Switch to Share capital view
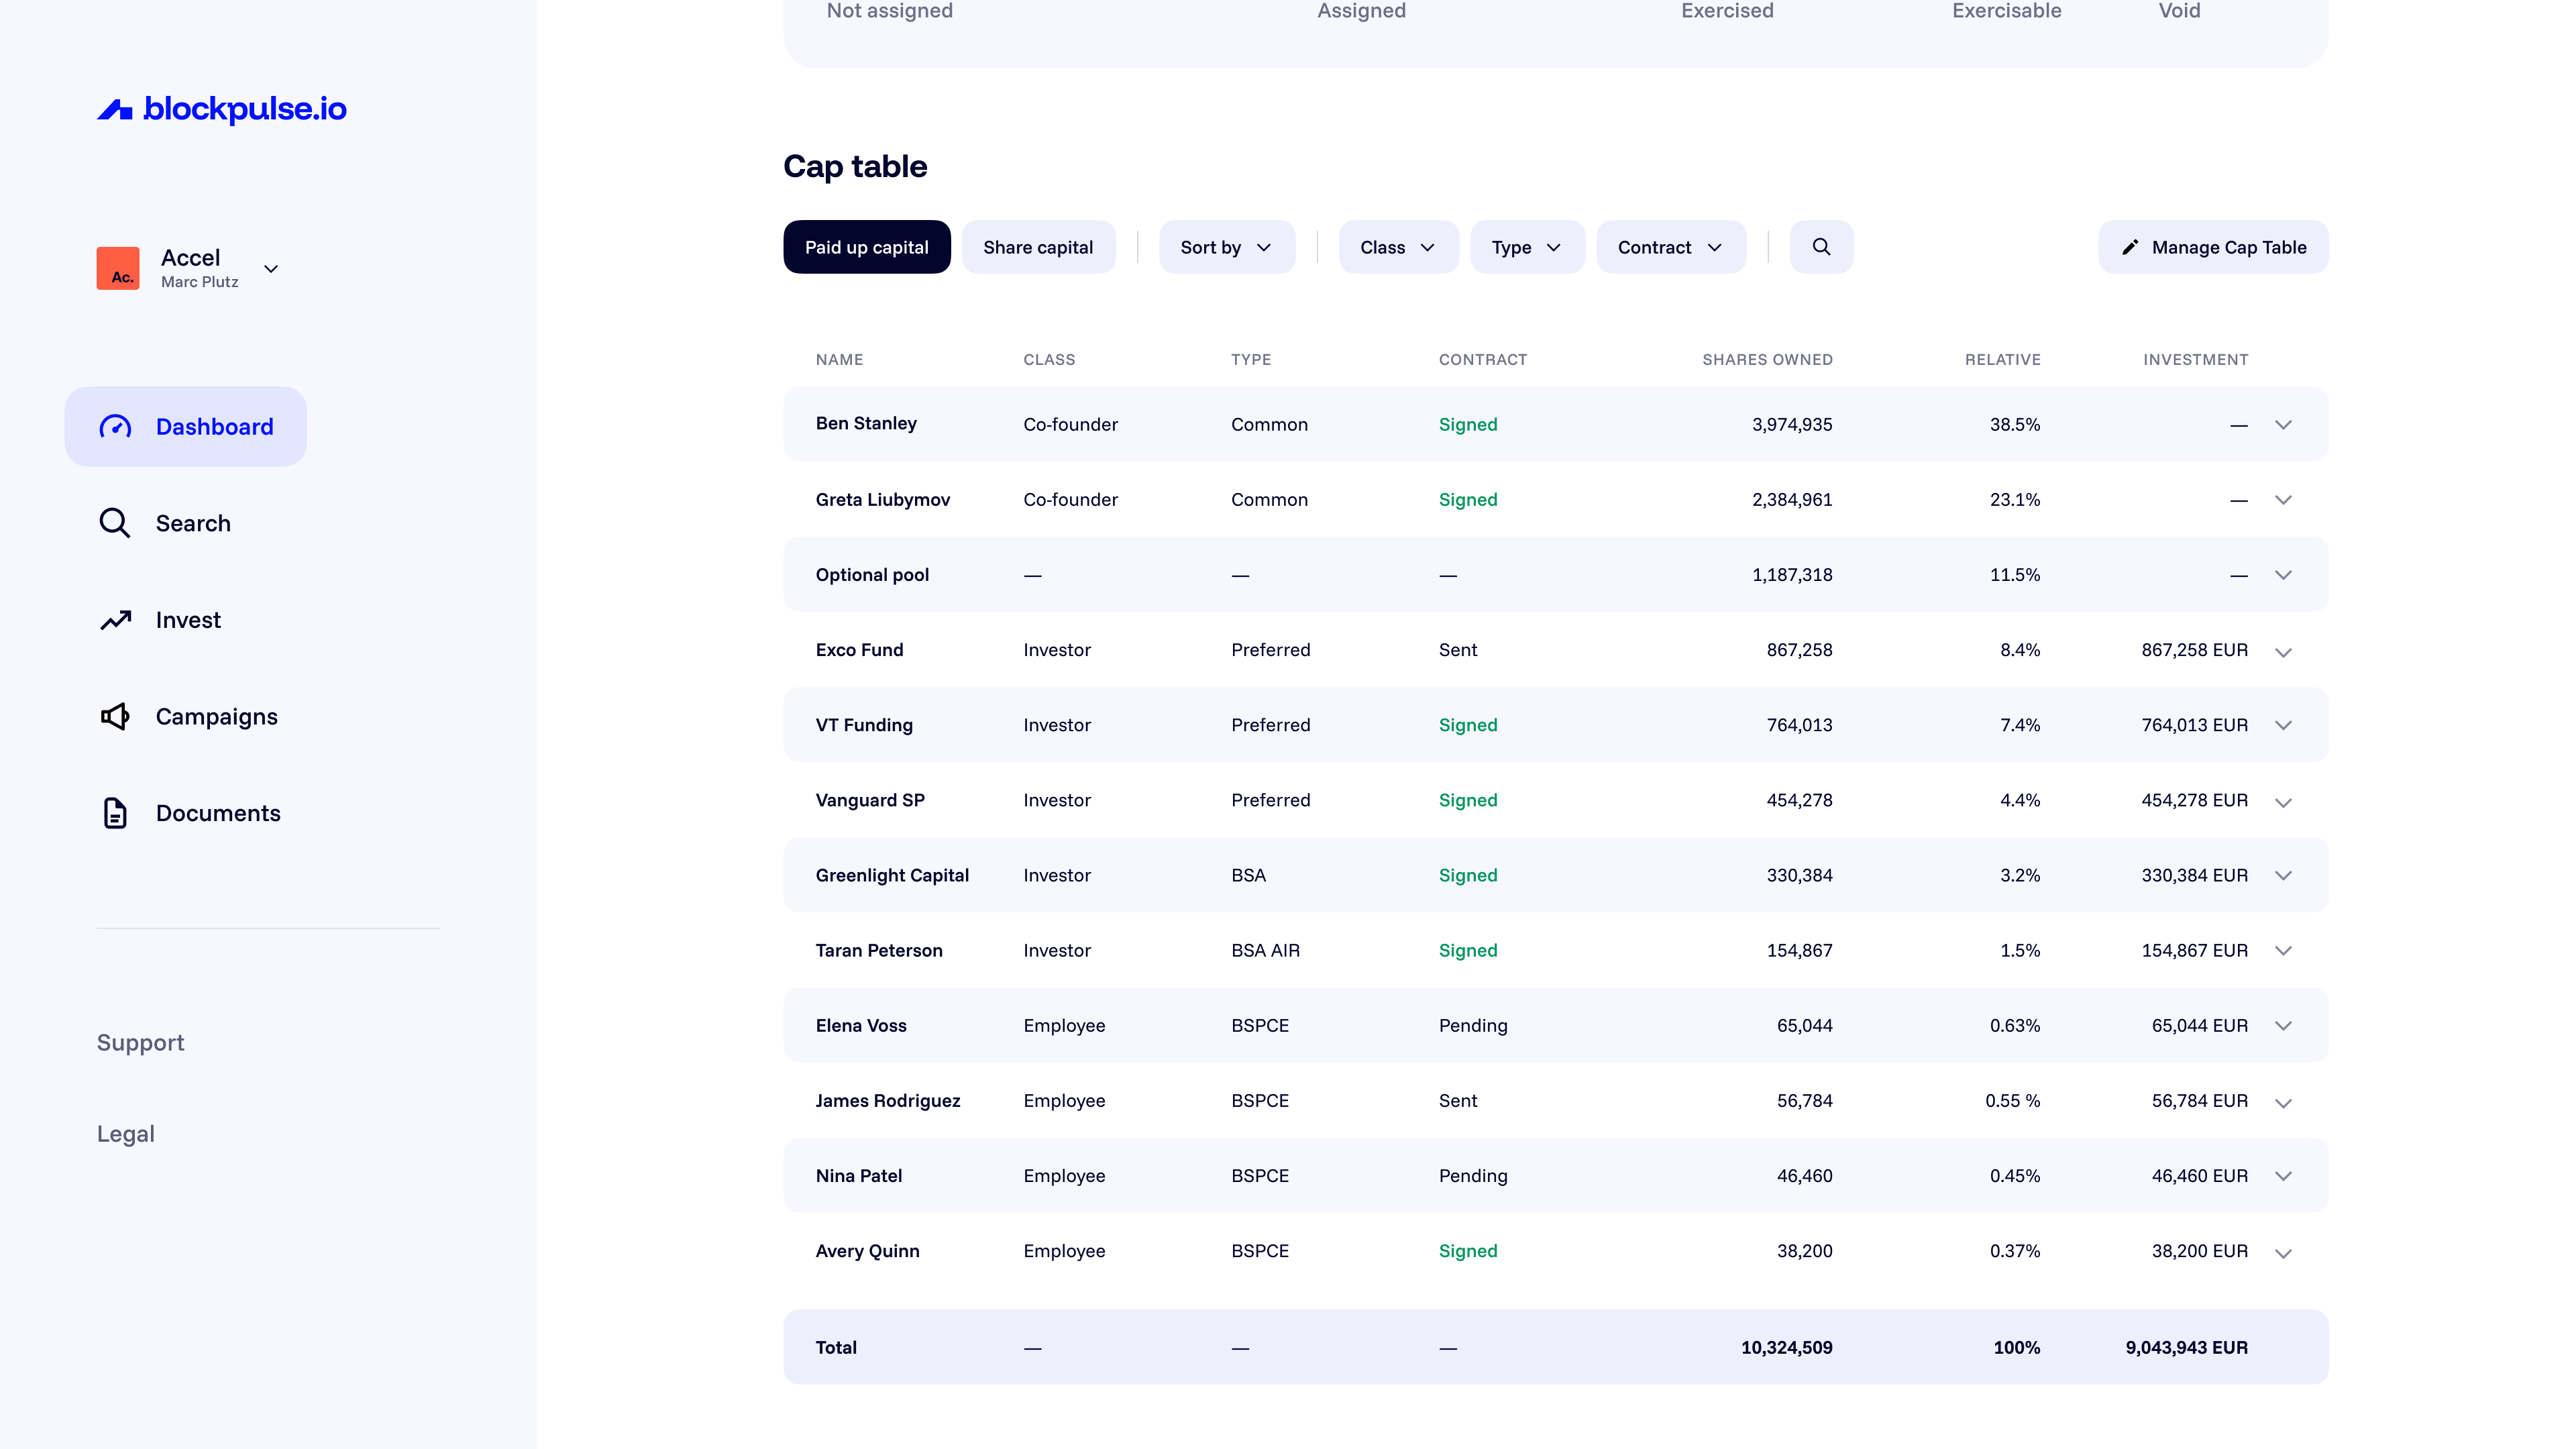 click(1037, 247)
